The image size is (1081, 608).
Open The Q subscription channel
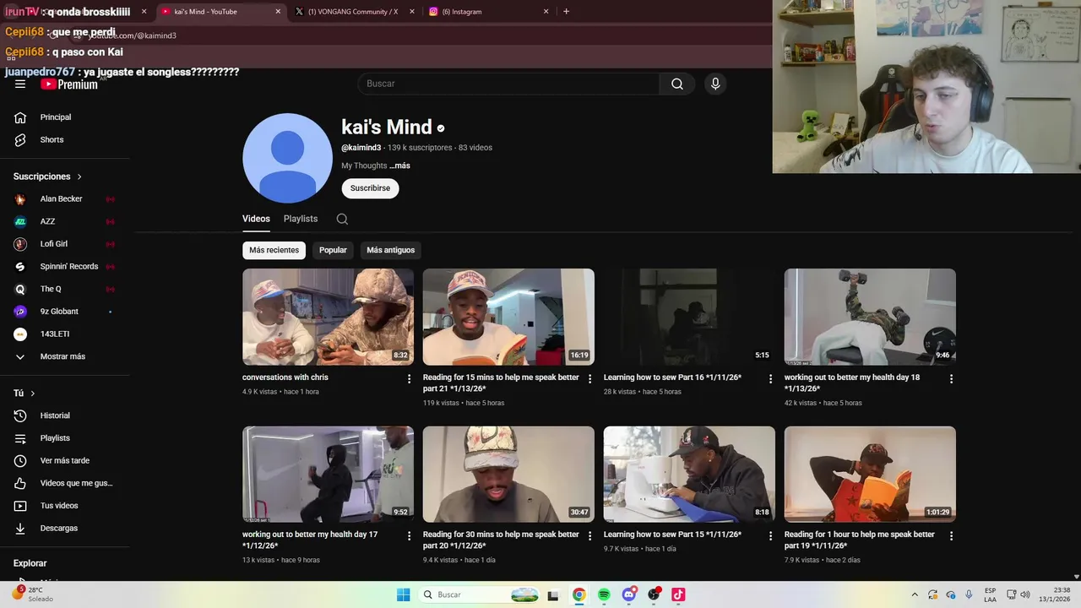(x=51, y=289)
